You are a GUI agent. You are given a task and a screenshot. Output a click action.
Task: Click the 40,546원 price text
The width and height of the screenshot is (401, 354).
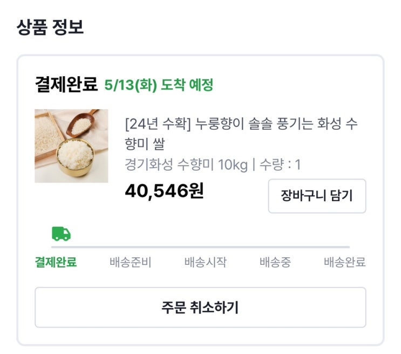point(164,191)
